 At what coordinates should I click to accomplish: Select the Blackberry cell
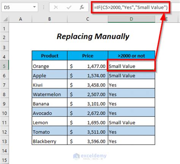(50, 140)
